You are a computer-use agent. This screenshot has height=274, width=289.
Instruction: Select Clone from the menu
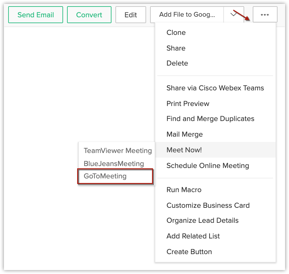click(x=176, y=33)
